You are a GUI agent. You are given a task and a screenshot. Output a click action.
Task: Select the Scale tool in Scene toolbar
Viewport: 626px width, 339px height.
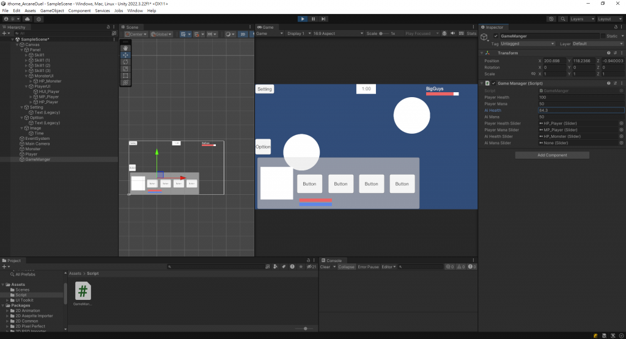(125, 68)
